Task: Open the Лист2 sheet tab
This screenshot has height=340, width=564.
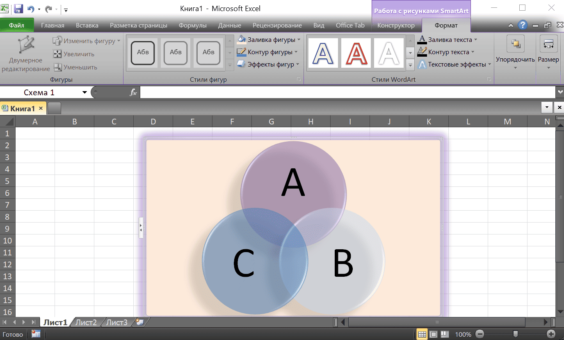Action: coord(86,322)
